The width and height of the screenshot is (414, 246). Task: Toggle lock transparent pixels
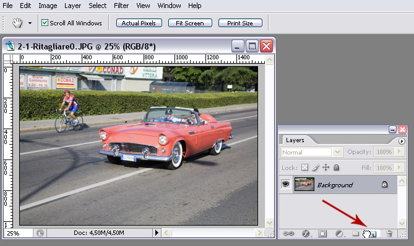point(305,168)
